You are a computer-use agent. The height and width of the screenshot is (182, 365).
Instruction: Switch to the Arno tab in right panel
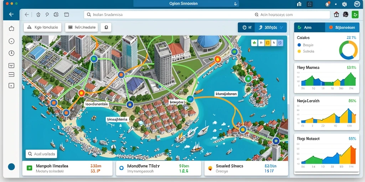coord(309,27)
